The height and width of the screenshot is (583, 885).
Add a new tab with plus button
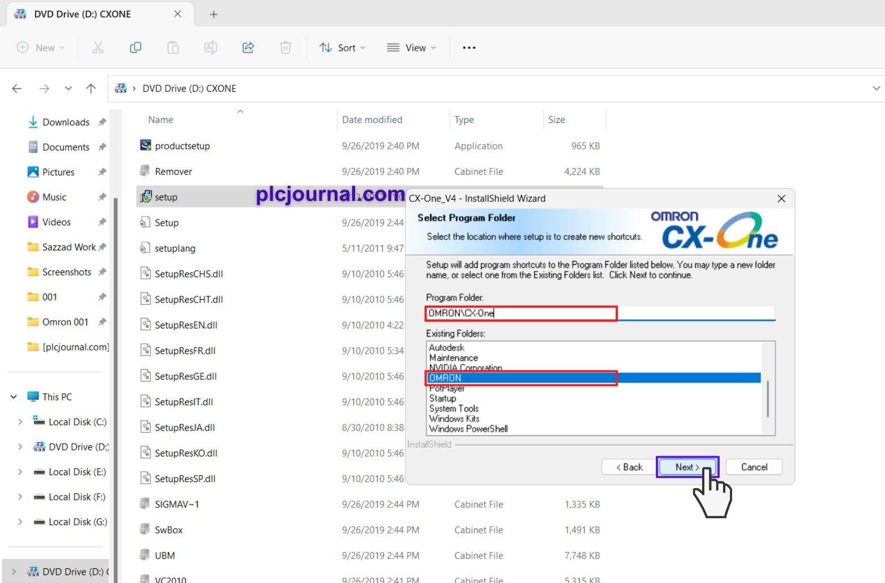click(213, 15)
